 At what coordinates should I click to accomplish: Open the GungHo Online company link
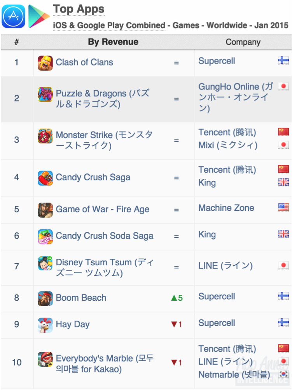[236, 97]
